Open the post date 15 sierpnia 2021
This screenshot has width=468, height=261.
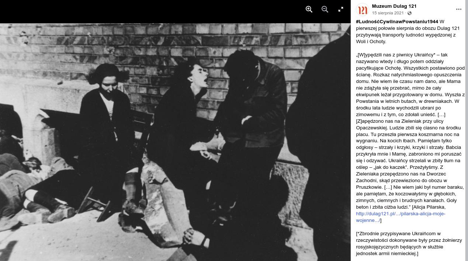pos(388,13)
